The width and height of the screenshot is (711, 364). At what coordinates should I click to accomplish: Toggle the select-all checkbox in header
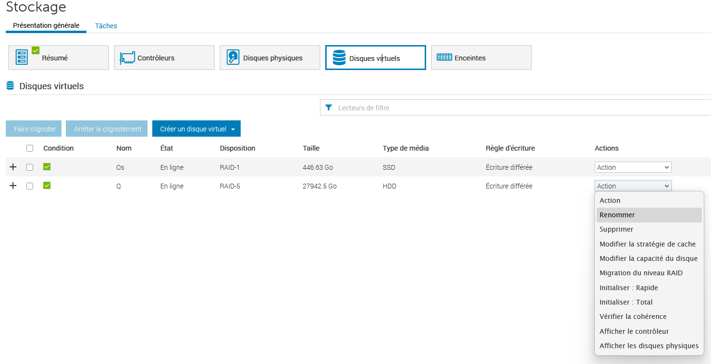click(30, 148)
